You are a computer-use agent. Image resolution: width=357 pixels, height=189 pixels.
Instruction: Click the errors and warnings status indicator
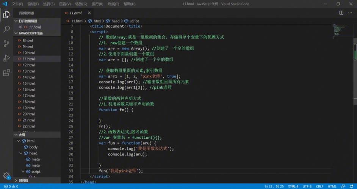click(x=11, y=186)
